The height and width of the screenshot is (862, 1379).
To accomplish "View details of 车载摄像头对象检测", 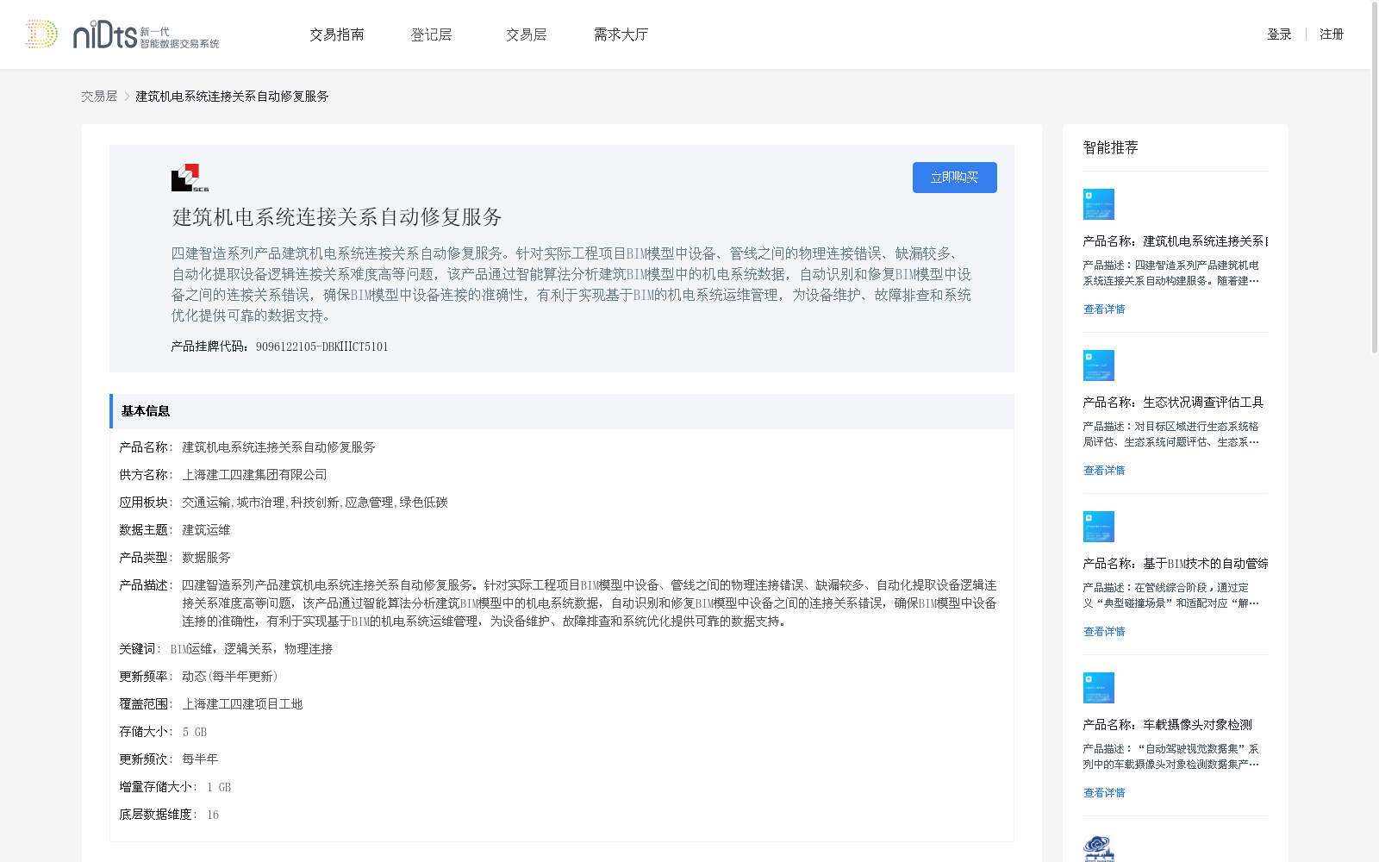I will (1104, 793).
